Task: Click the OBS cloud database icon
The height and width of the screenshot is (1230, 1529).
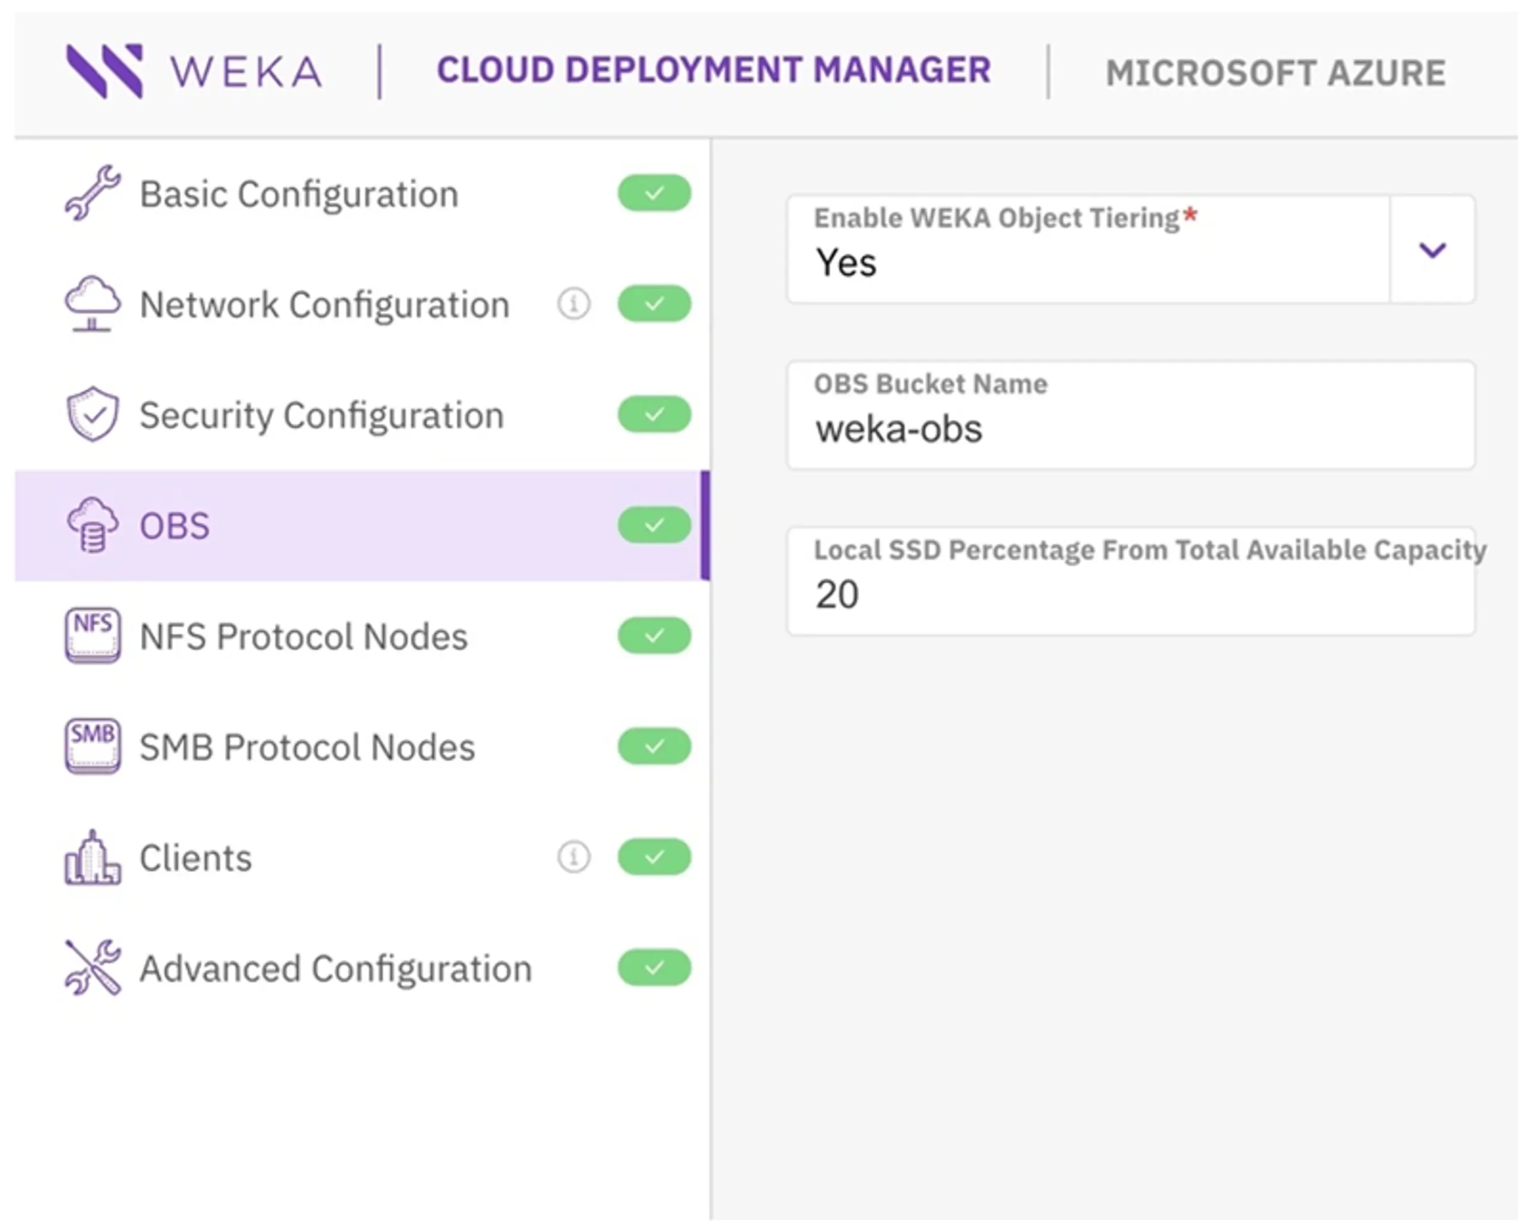Action: 92,525
